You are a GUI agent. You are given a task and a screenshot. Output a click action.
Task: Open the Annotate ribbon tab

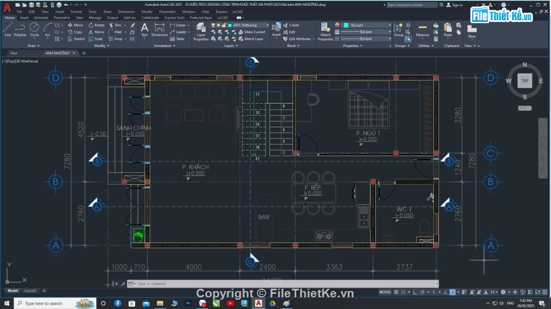point(41,17)
